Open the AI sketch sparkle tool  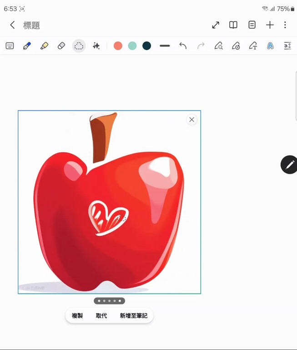point(96,46)
